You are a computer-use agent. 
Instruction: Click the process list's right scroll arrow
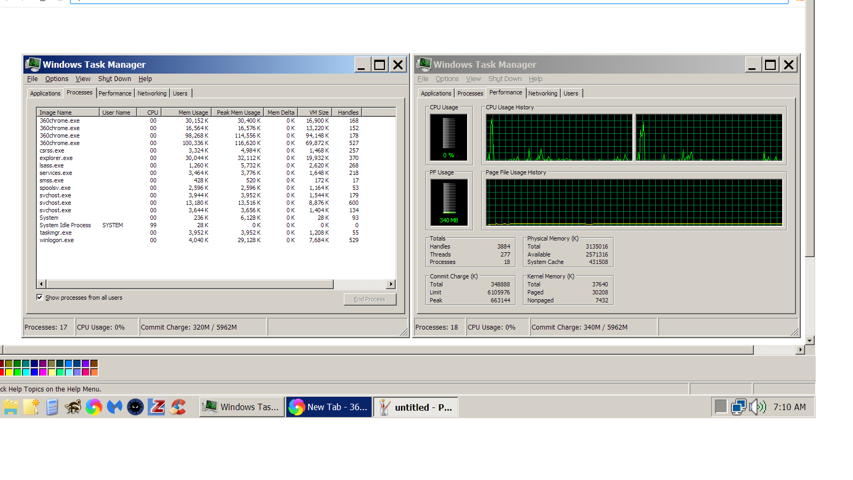click(391, 284)
